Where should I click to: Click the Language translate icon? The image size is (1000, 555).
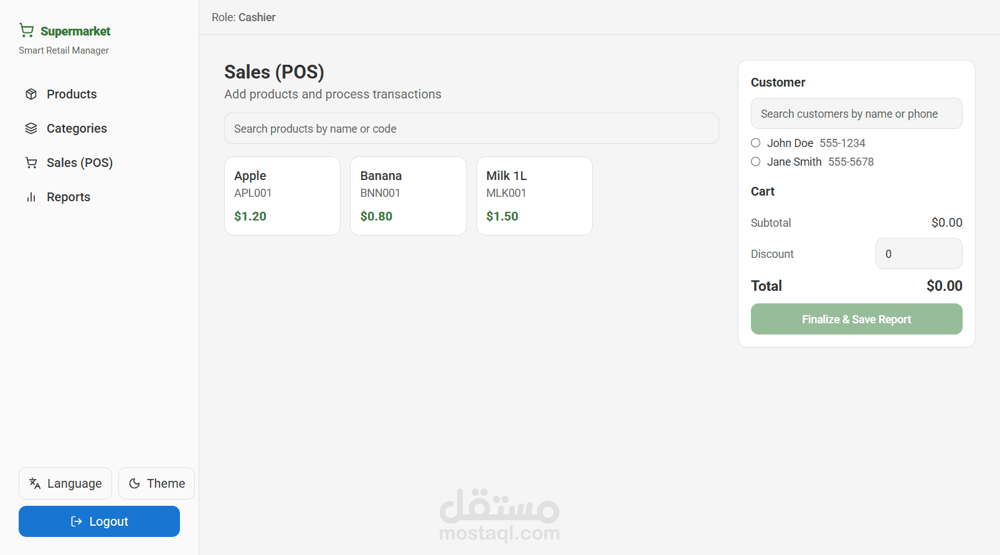[x=35, y=483]
